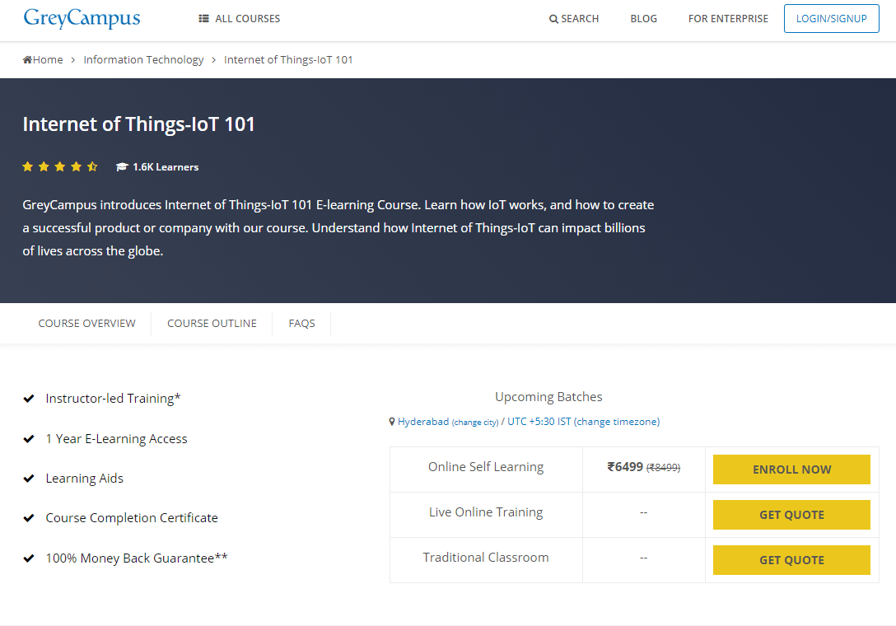
Task: Click the Upcoming Batches heading
Action: pyautogui.click(x=548, y=397)
